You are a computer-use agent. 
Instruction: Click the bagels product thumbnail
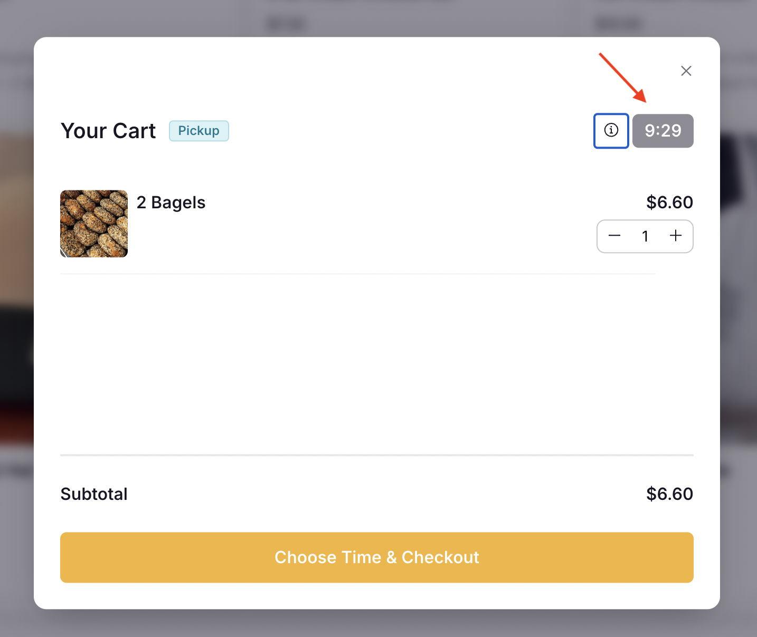94,224
